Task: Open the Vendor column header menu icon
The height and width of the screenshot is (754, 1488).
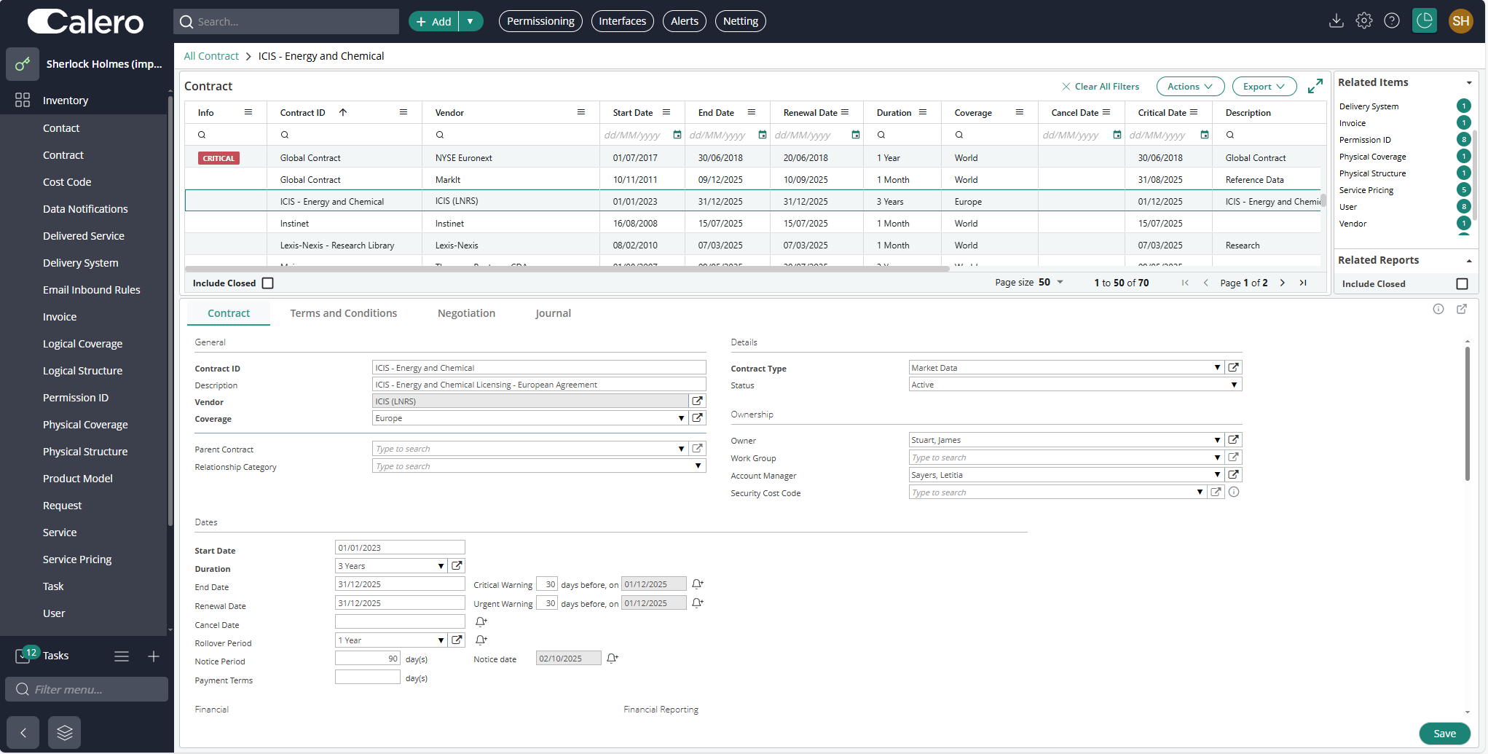Action: tap(580, 112)
